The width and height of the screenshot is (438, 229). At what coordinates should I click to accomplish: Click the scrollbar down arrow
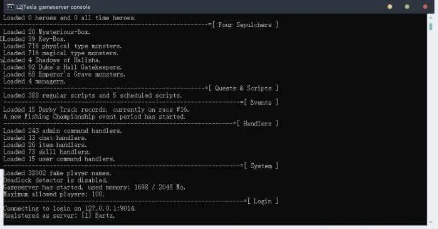[430, 221]
